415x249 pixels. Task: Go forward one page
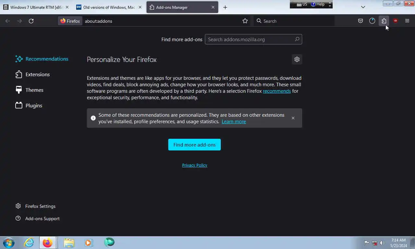(x=19, y=21)
